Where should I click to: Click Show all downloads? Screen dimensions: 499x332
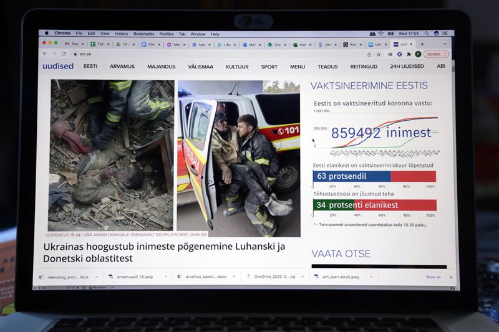(433, 277)
